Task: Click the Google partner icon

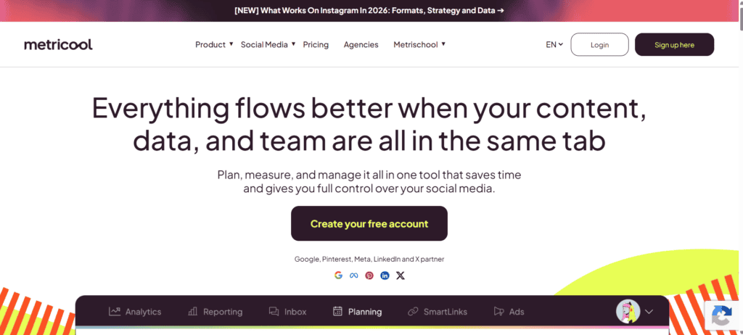Action: pyautogui.click(x=338, y=276)
